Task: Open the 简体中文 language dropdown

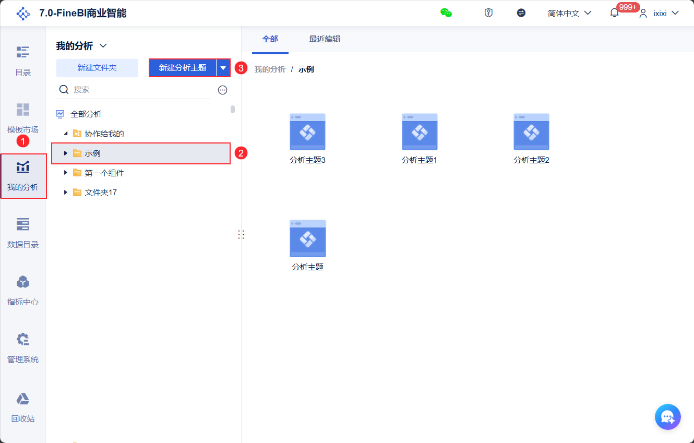Action: 569,13
